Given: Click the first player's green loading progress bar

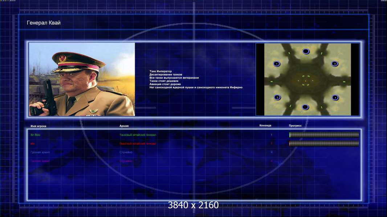Looking at the screenshot, I should pos(324,135).
